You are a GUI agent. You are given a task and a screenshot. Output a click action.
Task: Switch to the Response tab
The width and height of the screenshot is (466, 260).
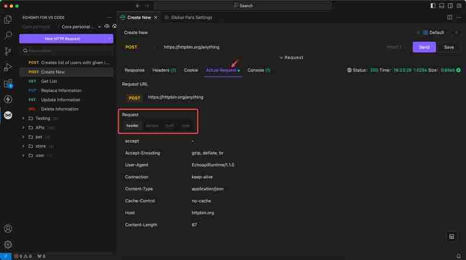pos(135,70)
